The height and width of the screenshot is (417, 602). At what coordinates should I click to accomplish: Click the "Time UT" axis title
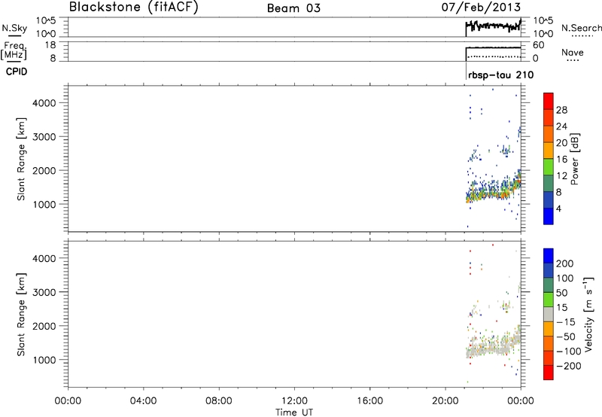click(294, 412)
